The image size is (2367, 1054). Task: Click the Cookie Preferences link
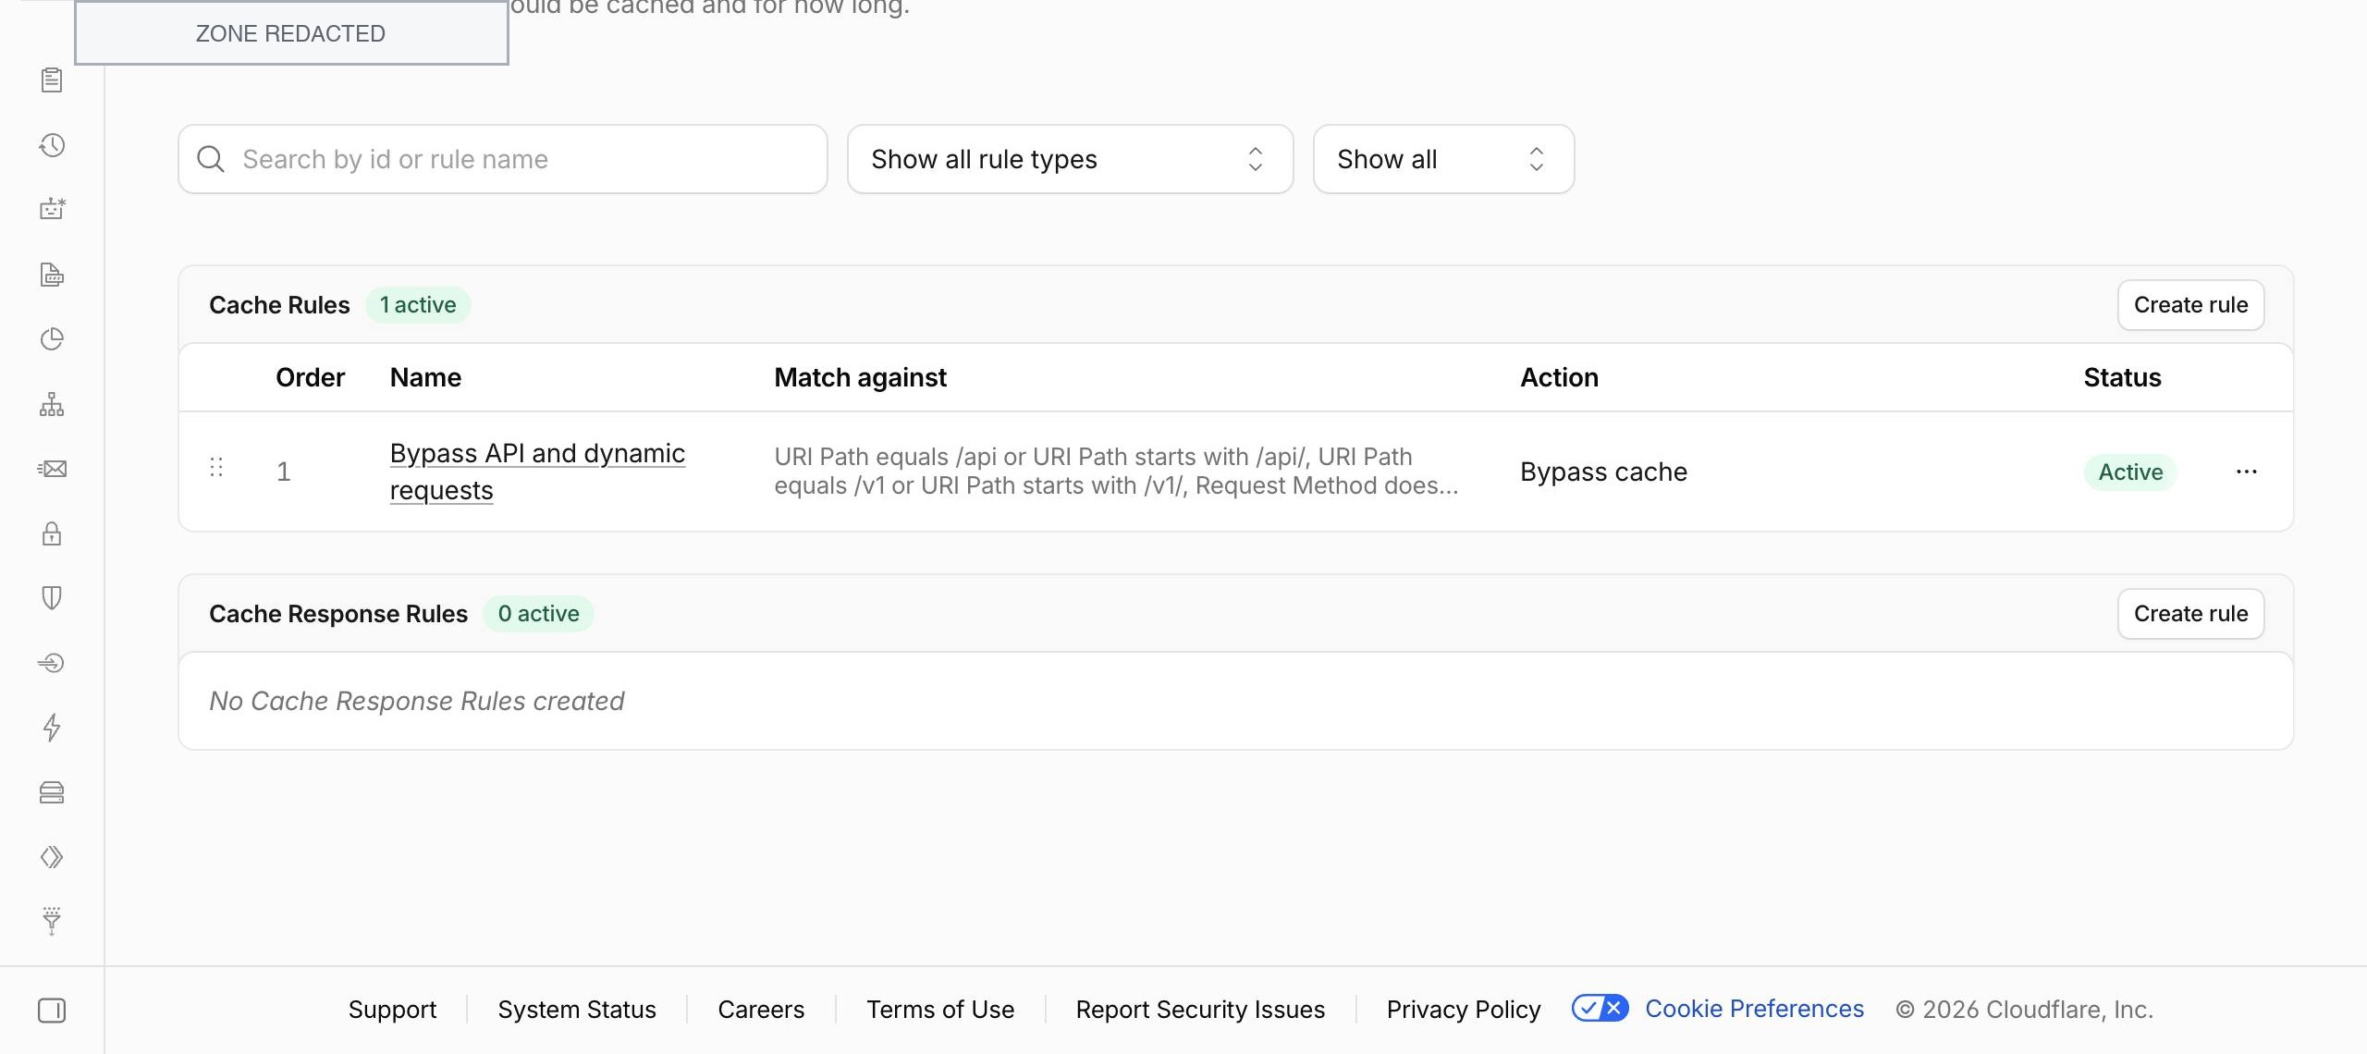tap(1754, 1009)
